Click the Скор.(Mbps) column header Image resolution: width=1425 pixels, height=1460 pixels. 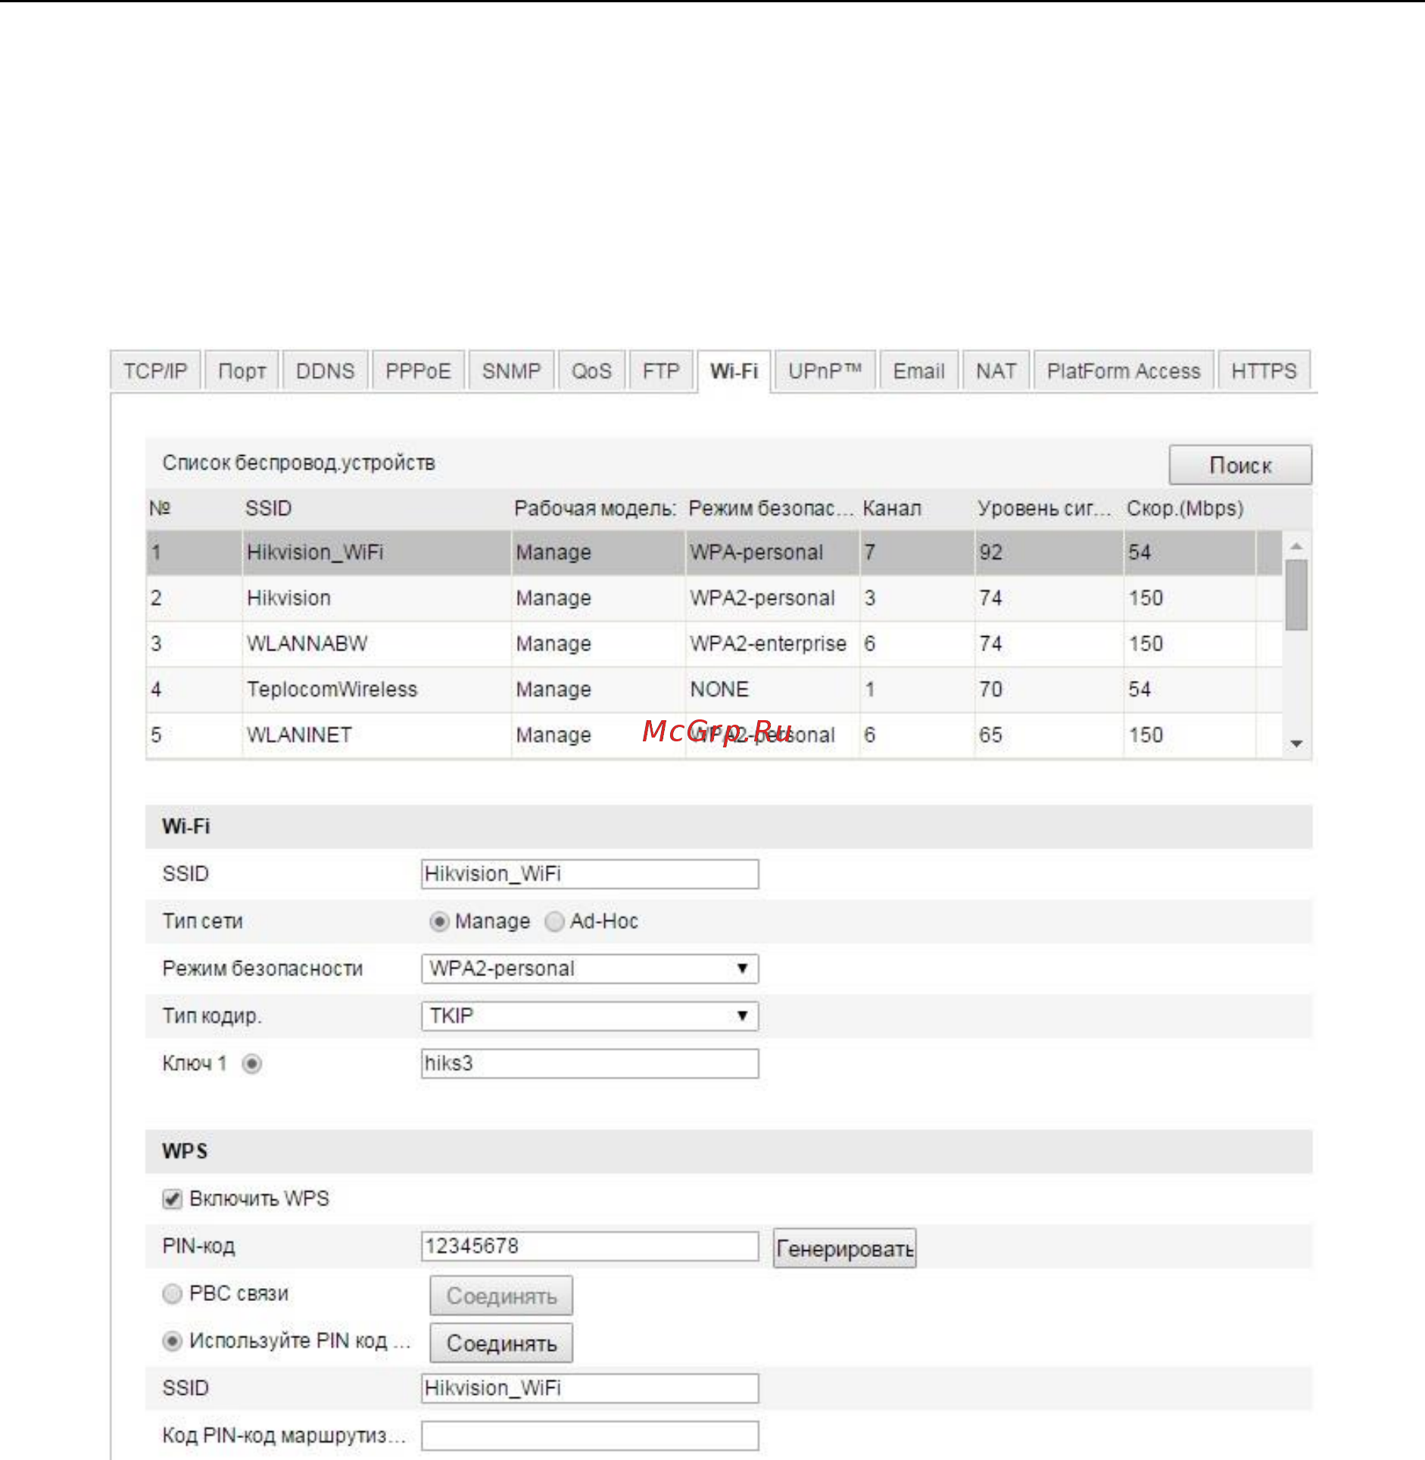(x=1185, y=508)
